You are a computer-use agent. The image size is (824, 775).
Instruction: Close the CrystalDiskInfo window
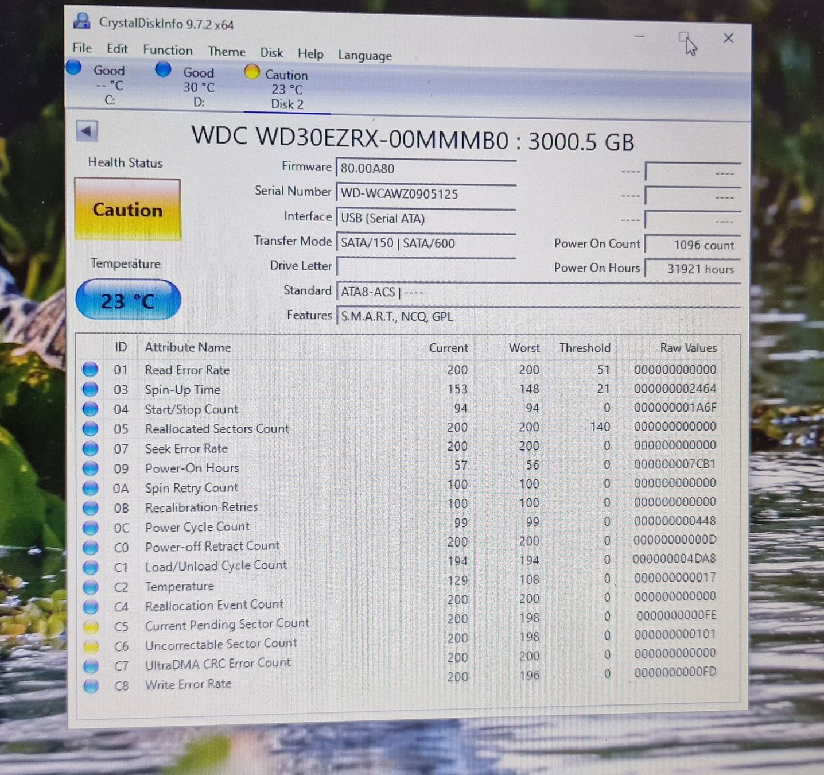tap(729, 38)
